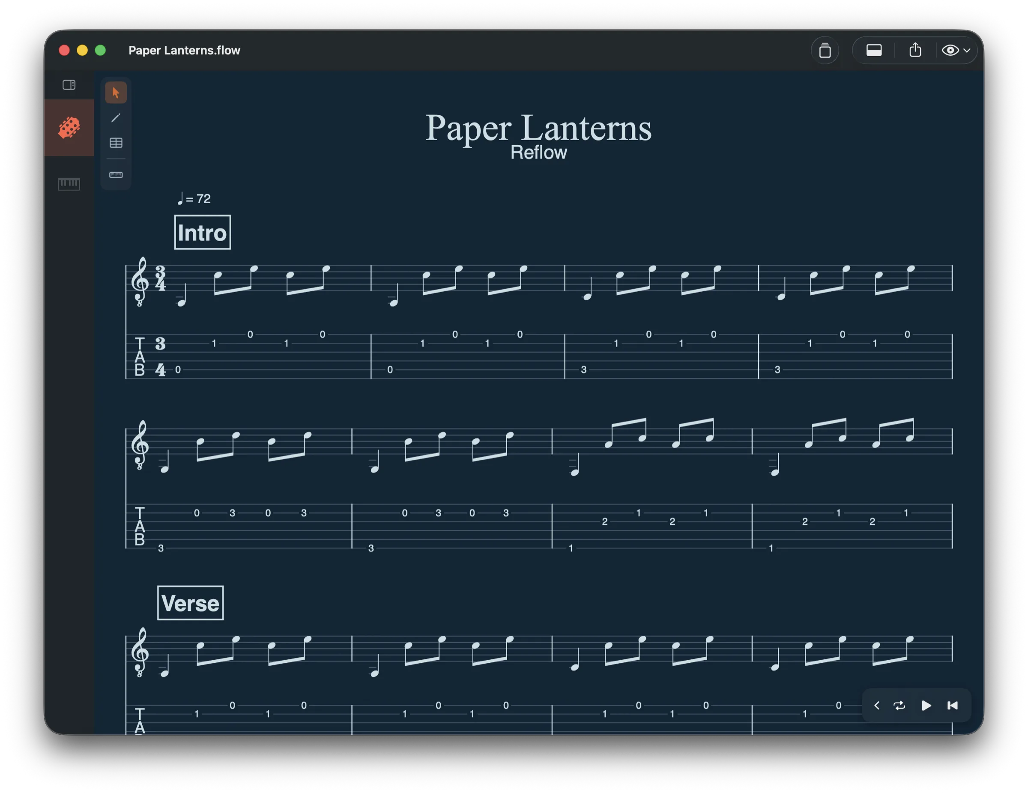The width and height of the screenshot is (1028, 793).
Task: Zoom the window with the green button
Action: pos(100,50)
